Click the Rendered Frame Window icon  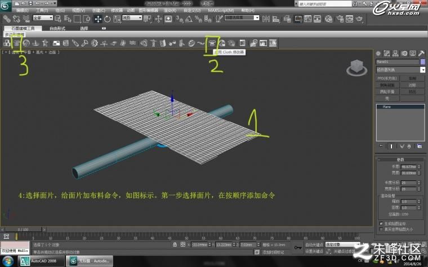349,19
